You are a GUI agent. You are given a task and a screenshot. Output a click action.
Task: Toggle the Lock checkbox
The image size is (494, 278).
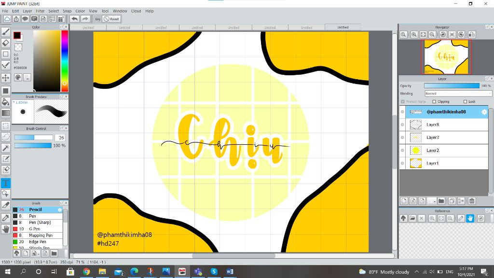coord(465,101)
